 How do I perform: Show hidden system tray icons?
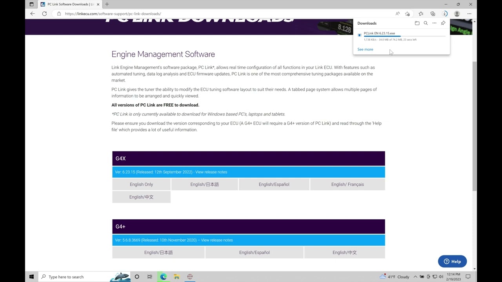[415, 277]
